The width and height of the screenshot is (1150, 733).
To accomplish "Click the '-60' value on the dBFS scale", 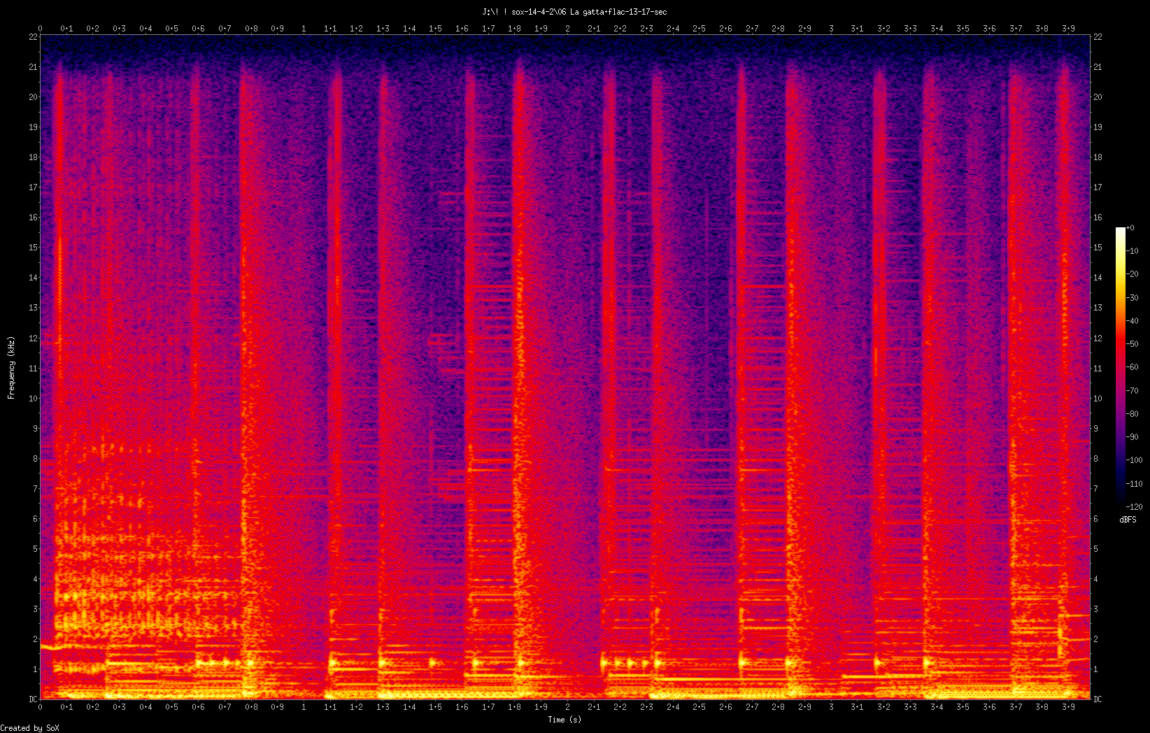I will 1133,367.
